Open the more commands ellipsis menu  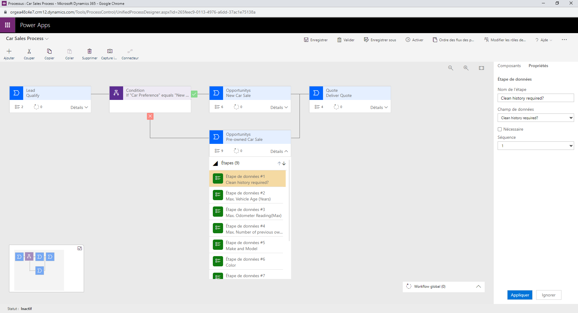564,40
